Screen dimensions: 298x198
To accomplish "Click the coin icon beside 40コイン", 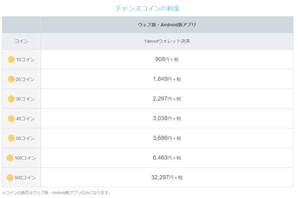I will [x=11, y=119].
